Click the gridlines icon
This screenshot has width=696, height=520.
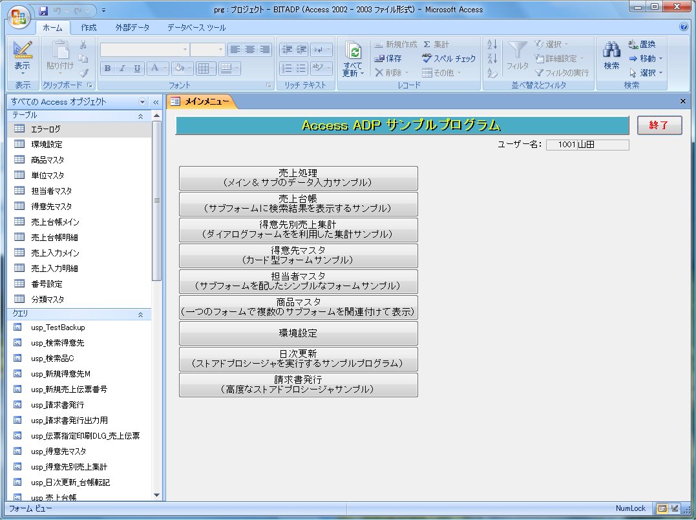click(x=204, y=68)
